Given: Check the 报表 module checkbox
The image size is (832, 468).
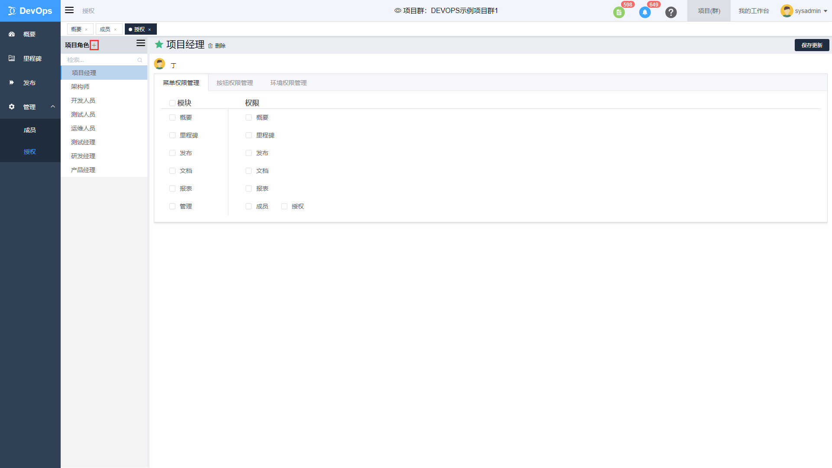Looking at the screenshot, I should click(172, 188).
